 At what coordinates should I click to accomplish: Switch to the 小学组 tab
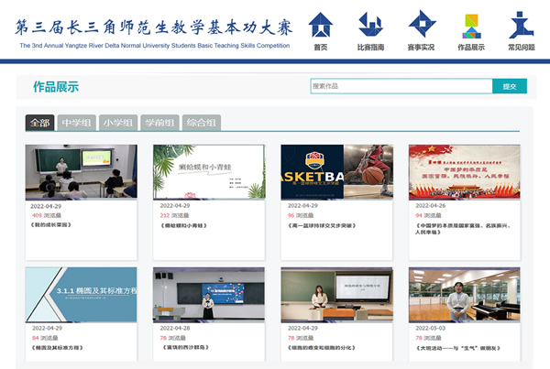(118, 123)
